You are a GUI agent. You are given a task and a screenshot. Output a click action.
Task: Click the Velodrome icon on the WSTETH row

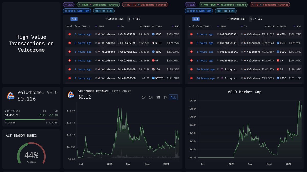(x=99, y=78)
